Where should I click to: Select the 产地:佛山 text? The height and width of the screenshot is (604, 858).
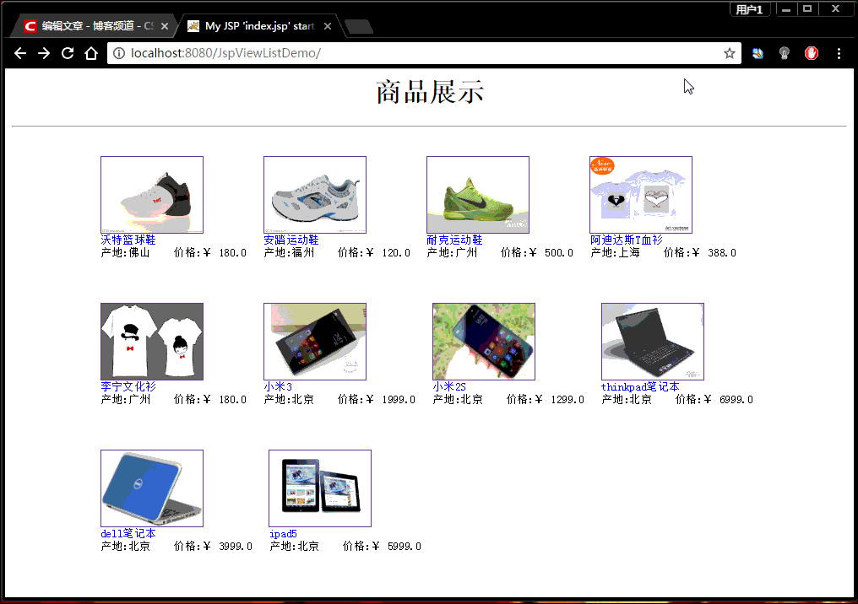tap(125, 252)
